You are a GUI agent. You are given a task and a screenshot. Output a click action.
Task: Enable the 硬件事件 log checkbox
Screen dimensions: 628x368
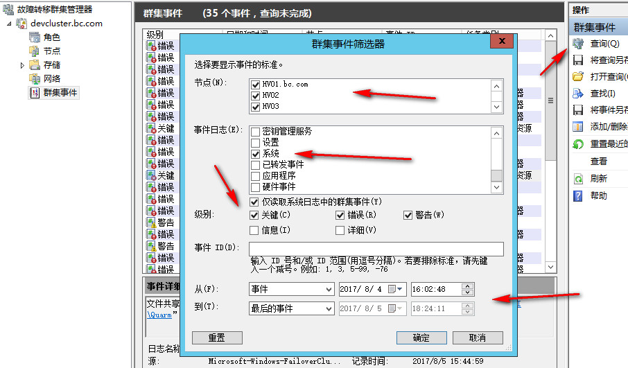(x=255, y=187)
